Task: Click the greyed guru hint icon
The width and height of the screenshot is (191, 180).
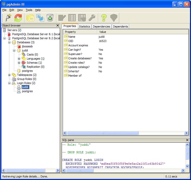Action: point(114,18)
